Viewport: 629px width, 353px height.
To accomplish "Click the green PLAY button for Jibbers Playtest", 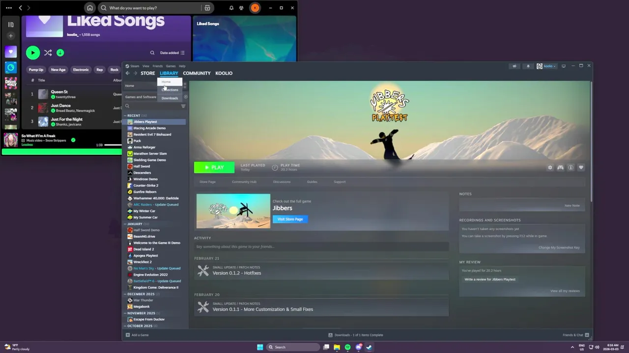I will pos(214,167).
